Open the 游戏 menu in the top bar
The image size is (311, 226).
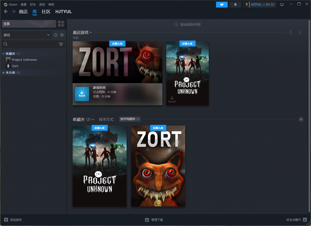tap(42, 4)
